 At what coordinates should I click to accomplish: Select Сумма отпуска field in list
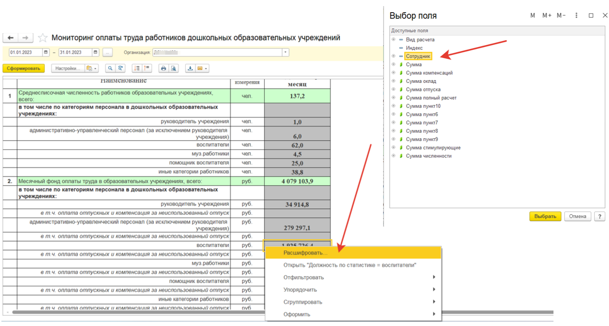pos(423,89)
